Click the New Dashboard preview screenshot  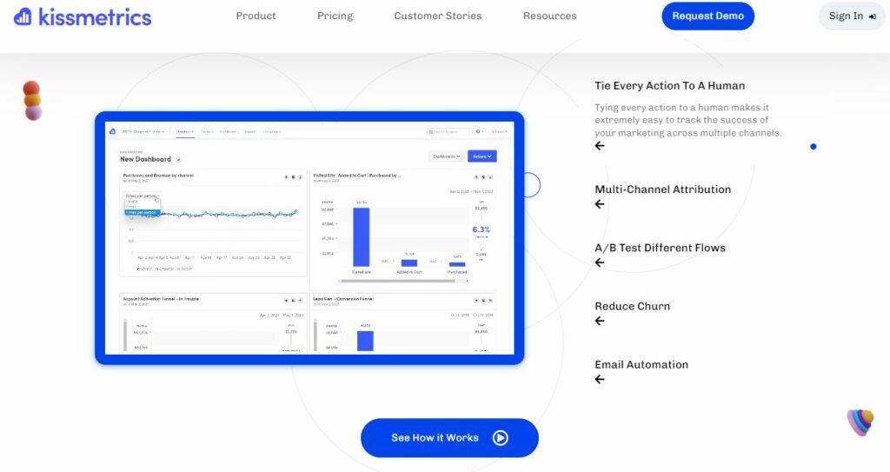coord(309,238)
